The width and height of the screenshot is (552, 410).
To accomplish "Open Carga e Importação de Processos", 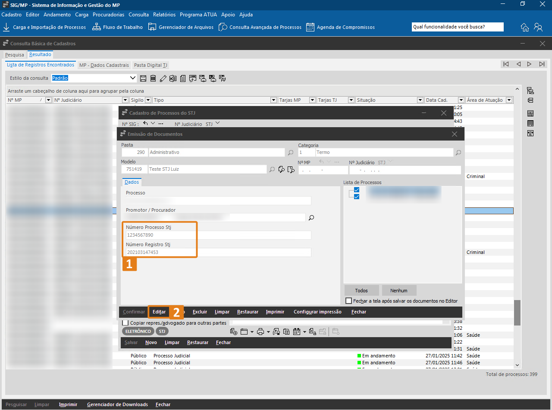I will point(44,27).
